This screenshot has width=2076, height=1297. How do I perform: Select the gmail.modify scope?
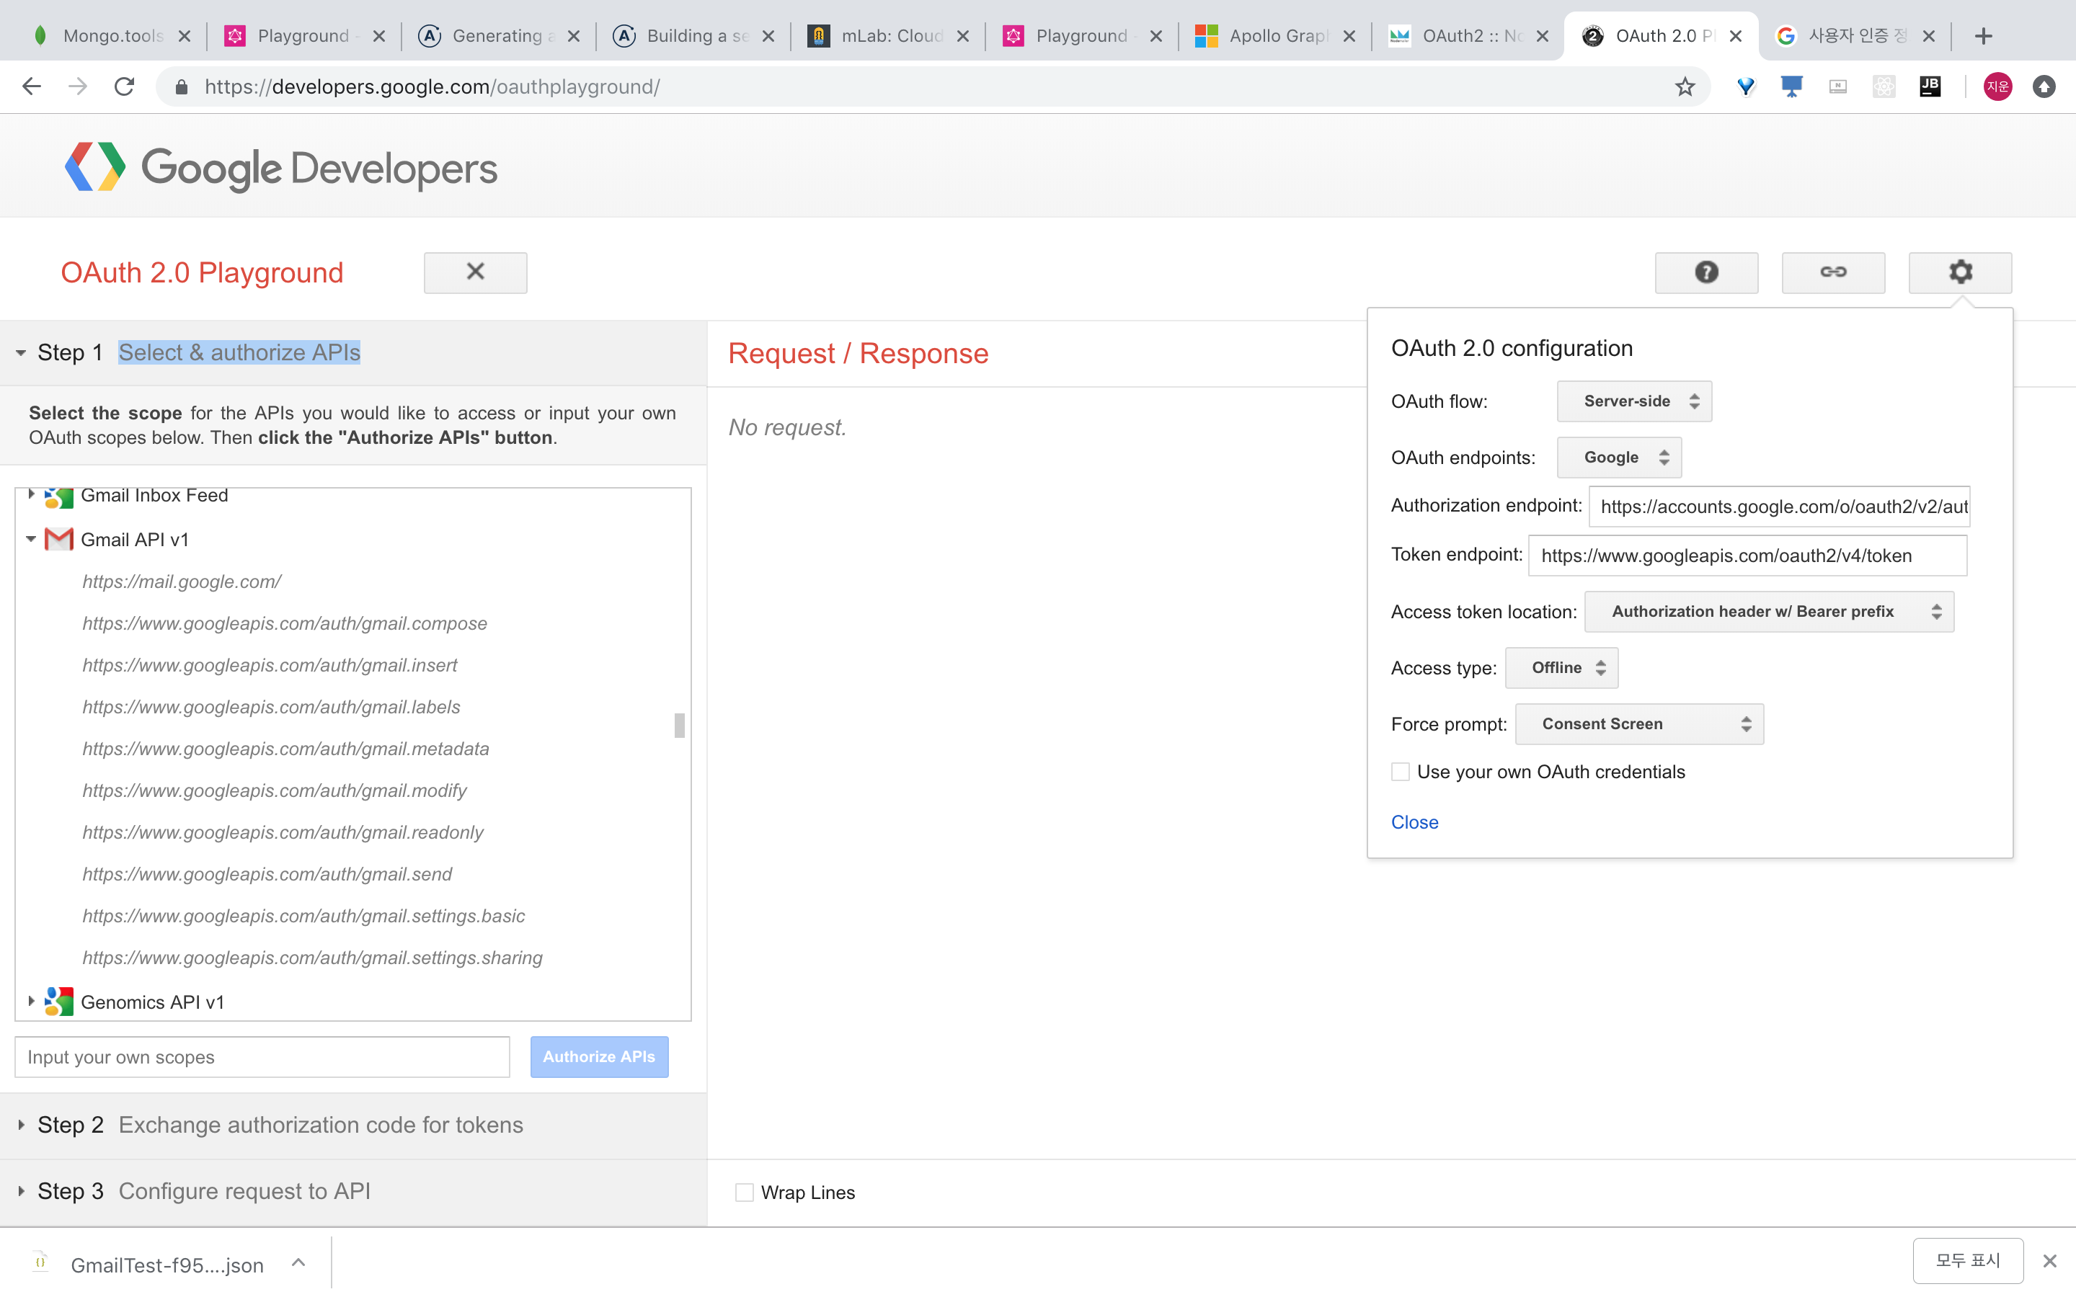(274, 790)
